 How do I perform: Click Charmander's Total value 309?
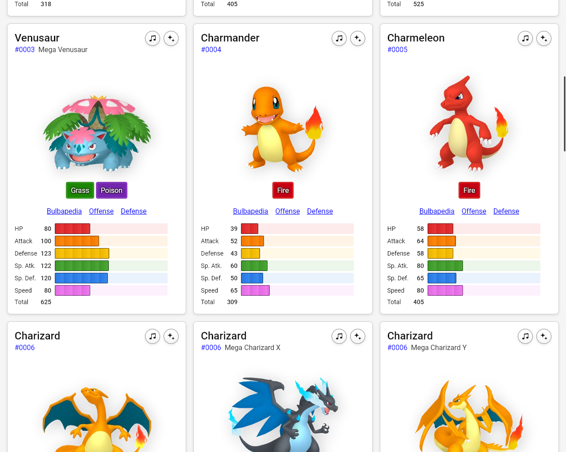(232, 302)
